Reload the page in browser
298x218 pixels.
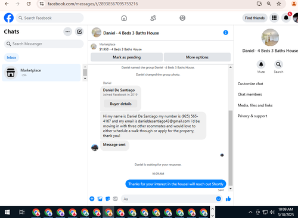[29, 4]
